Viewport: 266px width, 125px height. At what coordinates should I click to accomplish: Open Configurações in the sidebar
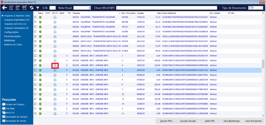tap(12, 32)
